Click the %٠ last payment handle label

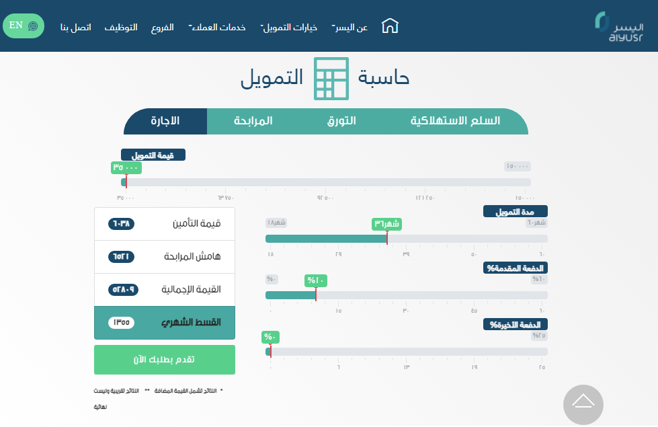click(271, 337)
